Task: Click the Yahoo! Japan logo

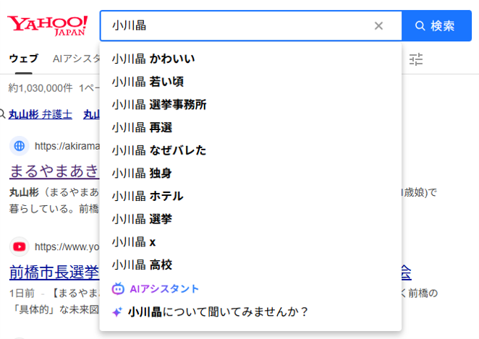Action: coord(48,25)
